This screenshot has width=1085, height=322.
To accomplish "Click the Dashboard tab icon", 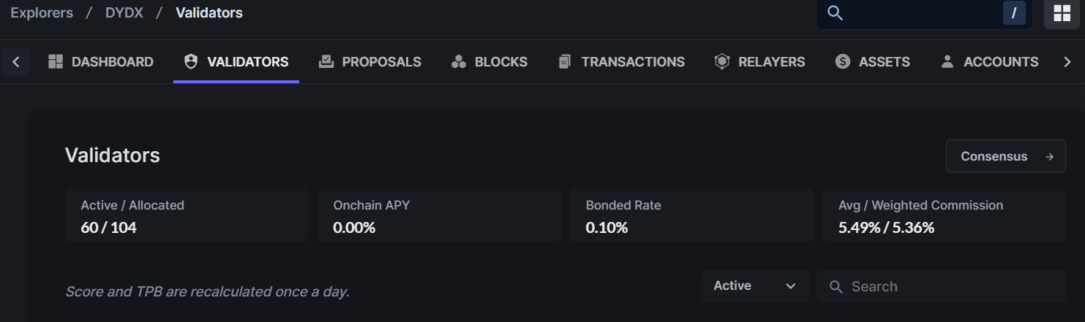I will [56, 62].
